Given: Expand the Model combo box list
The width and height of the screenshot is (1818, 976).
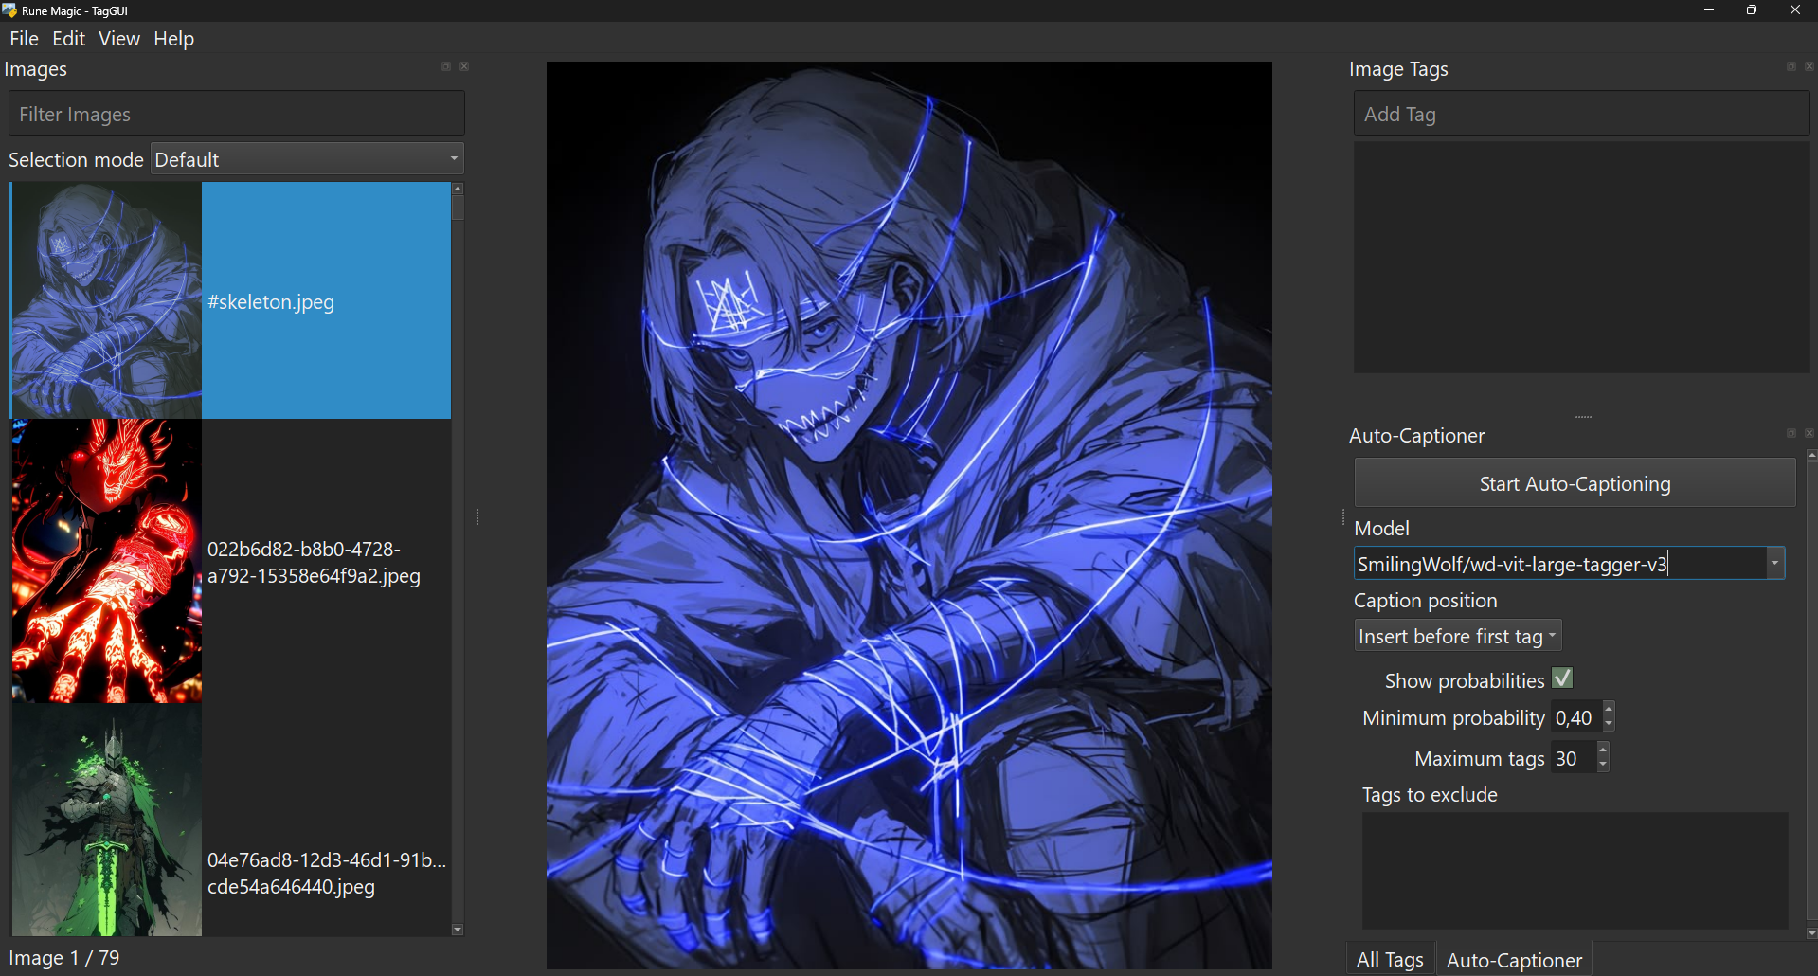Looking at the screenshot, I should pos(1774,564).
